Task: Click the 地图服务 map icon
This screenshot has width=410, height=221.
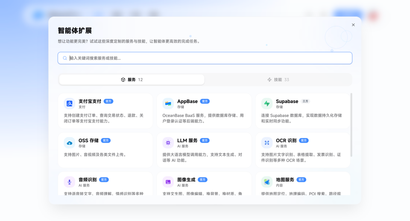Action: pos(266,182)
